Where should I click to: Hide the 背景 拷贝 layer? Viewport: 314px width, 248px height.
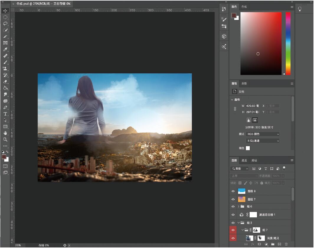pos(233,238)
